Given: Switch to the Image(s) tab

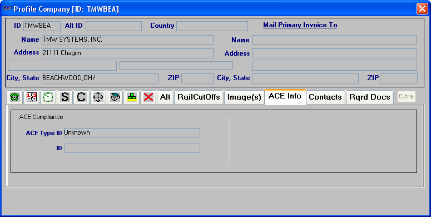Looking at the screenshot, I should [x=244, y=97].
